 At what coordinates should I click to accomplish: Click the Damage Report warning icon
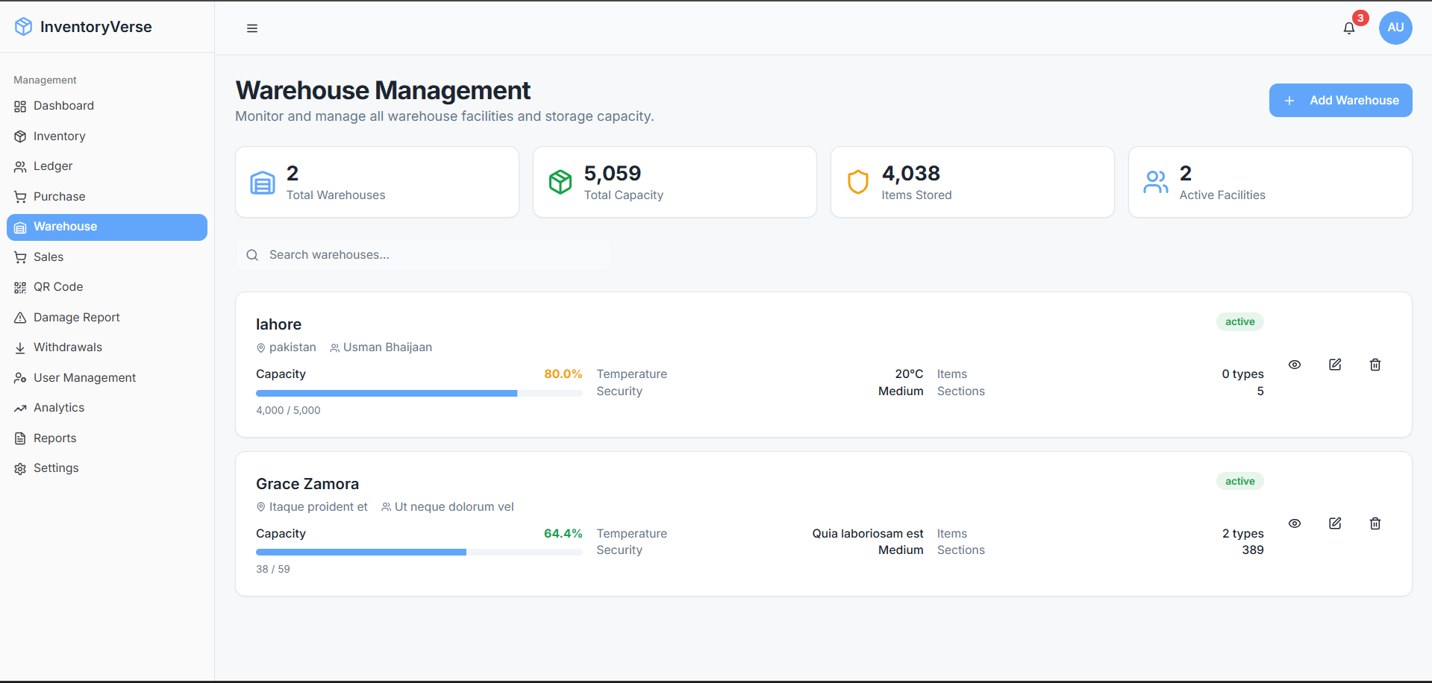(19, 317)
